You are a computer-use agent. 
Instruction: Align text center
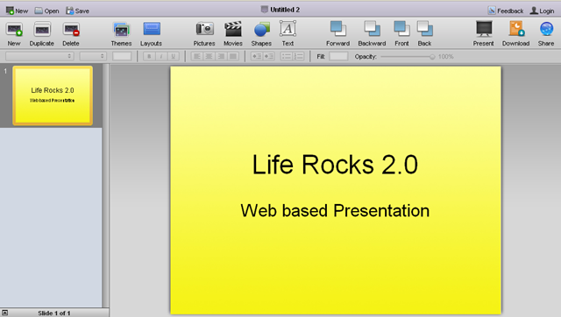coord(209,56)
